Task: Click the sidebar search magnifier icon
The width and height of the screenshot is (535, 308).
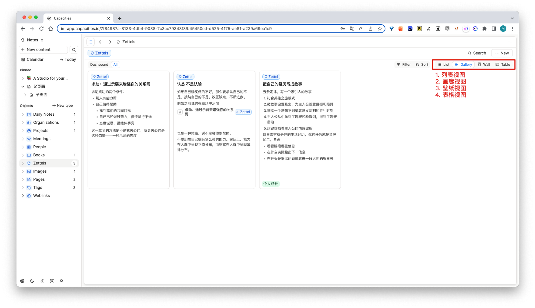Action: point(74,50)
